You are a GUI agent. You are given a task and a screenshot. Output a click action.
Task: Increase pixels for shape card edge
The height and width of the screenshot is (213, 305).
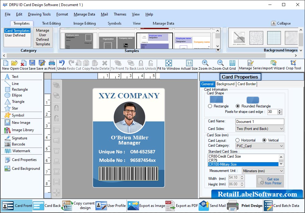[280, 110]
